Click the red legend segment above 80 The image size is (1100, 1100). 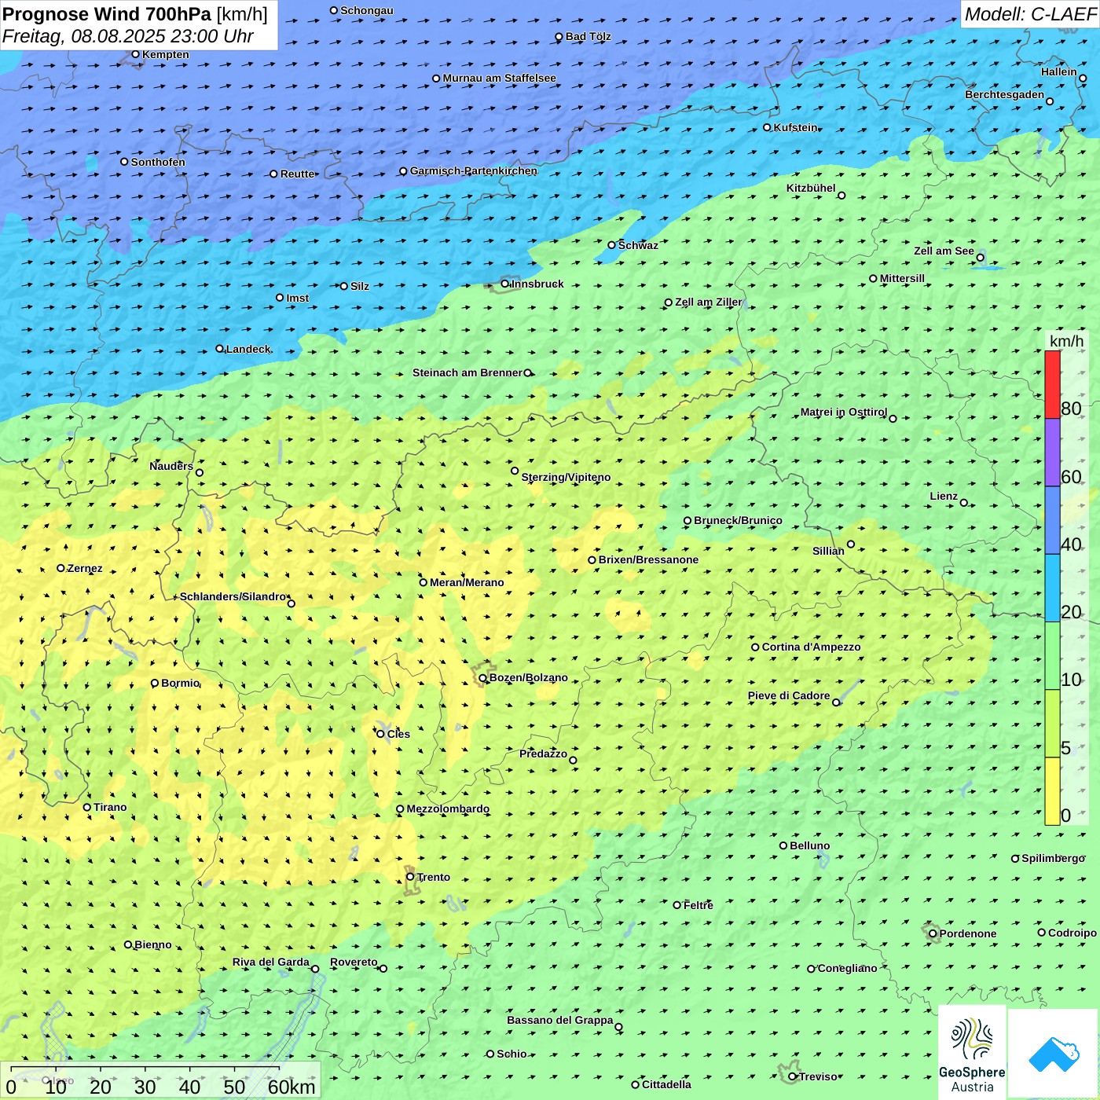tap(1052, 384)
